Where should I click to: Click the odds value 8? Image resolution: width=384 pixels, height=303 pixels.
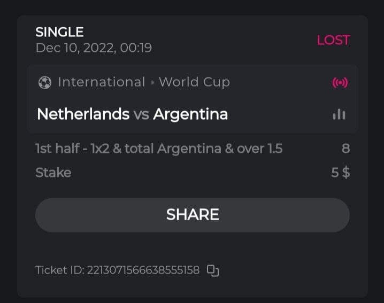click(x=345, y=149)
